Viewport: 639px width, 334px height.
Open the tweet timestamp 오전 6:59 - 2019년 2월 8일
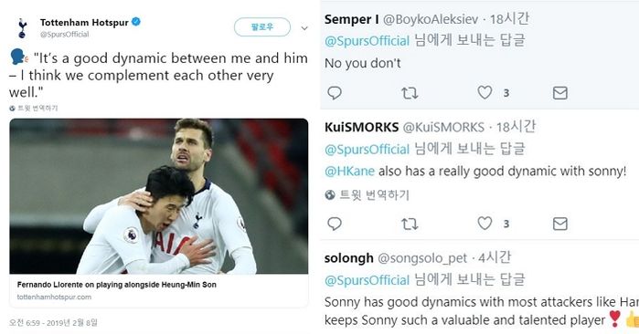point(53,323)
